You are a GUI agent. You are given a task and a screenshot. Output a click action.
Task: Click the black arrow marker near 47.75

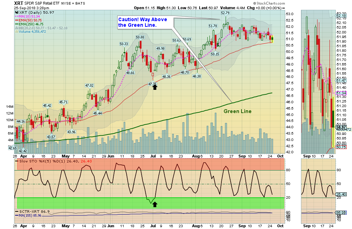pyautogui.click(x=155, y=87)
